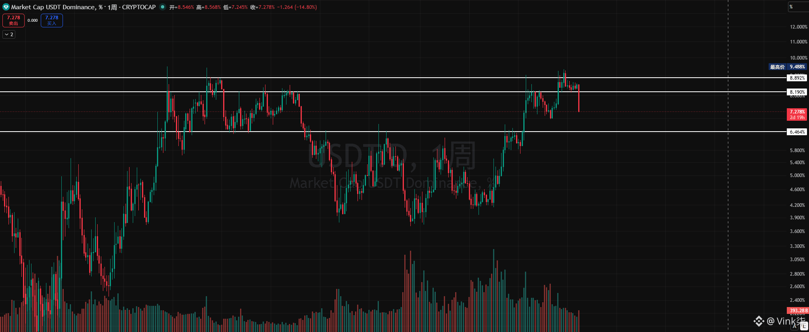Image resolution: width=809 pixels, height=332 pixels.
Task: Click the 4.600% price axis label
Action: (797, 190)
